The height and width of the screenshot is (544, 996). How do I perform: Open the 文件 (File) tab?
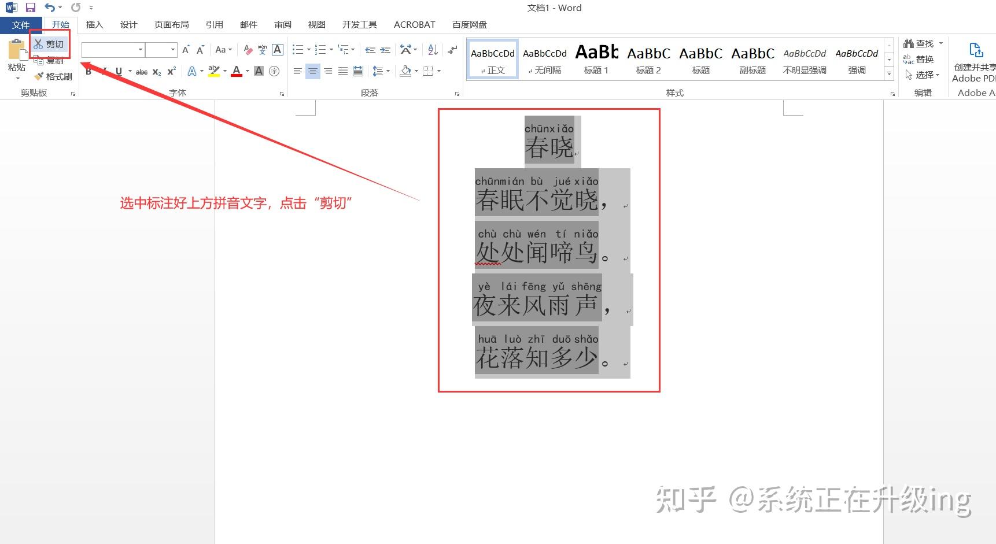pos(21,25)
